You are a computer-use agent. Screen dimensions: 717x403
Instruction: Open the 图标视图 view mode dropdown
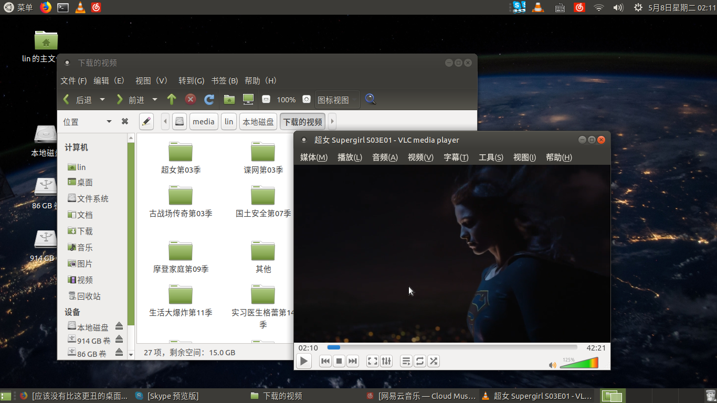[x=338, y=100]
